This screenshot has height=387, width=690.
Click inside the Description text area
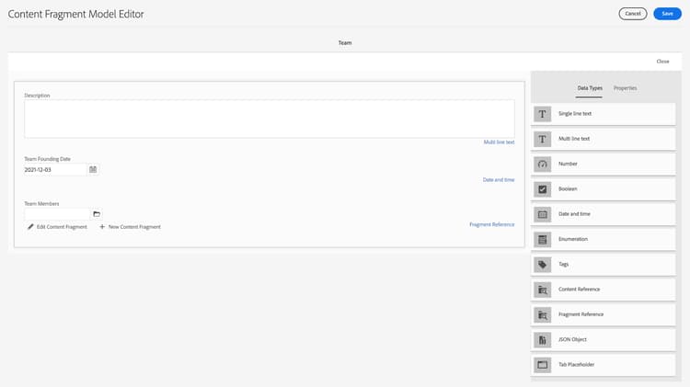pos(270,119)
